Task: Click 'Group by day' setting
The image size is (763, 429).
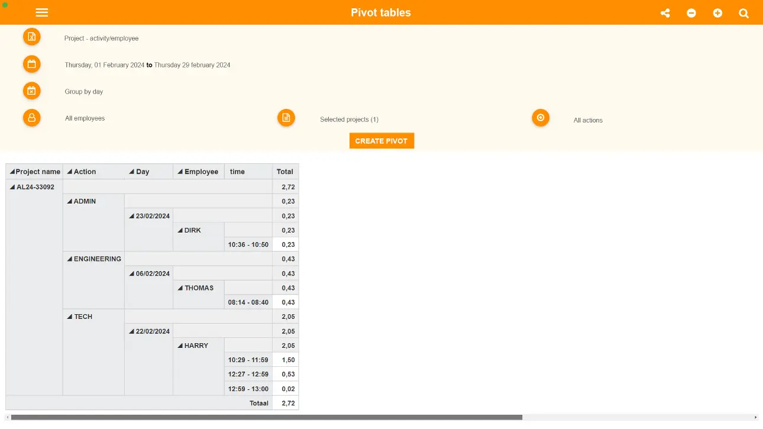Action: click(x=84, y=92)
